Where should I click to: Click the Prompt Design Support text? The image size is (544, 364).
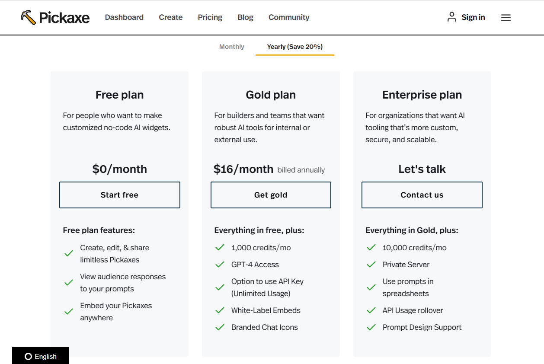coord(422,327)
